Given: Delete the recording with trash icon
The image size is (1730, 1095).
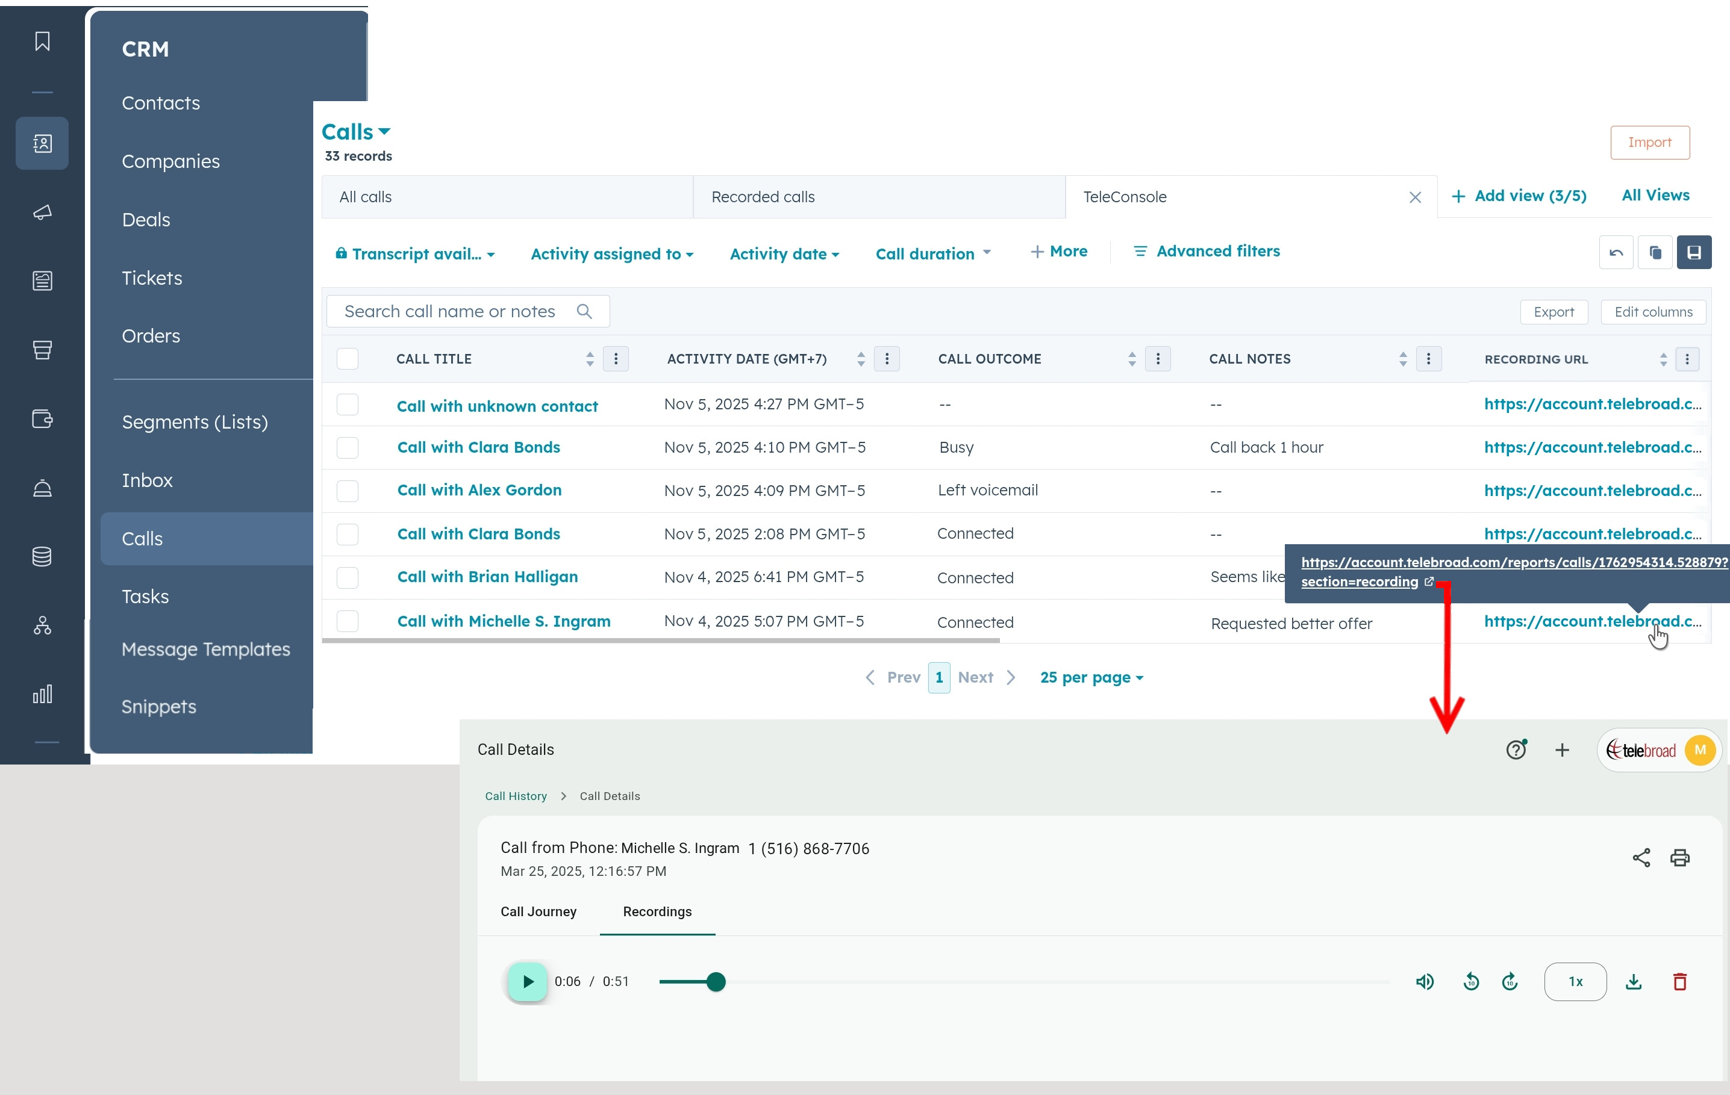Looking at the screenshot, I should coord(1679,982).
